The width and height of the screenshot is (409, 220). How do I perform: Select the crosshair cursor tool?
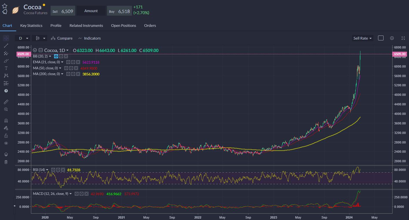[x=6, y=38]
